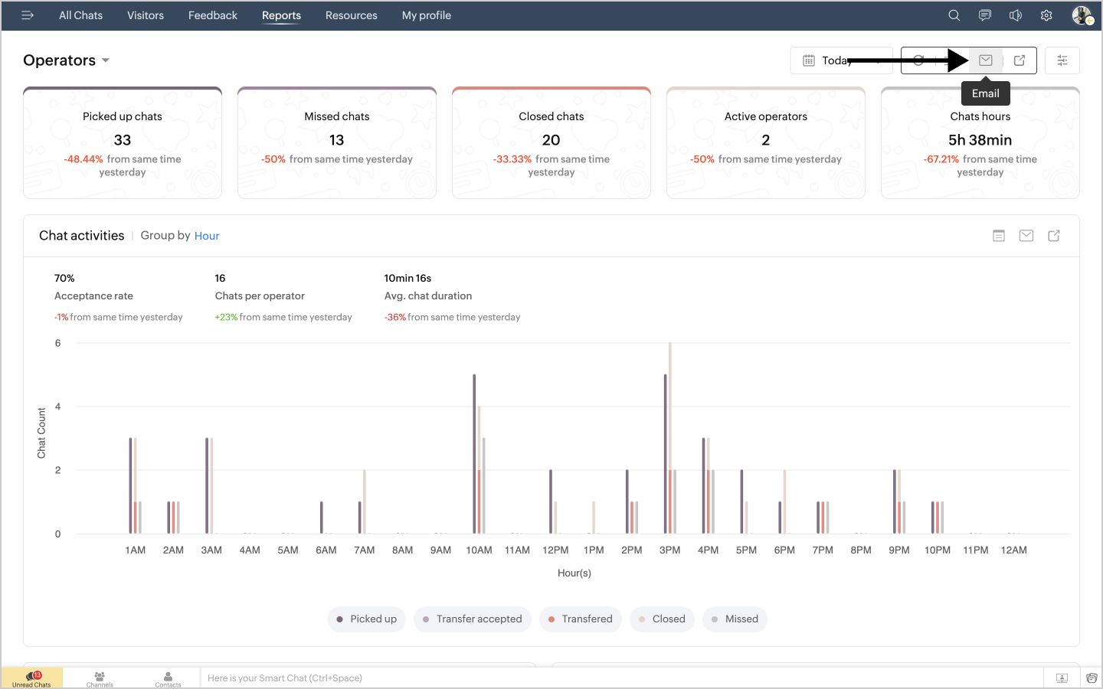
Task: Open search with the magnifier icon
Action: (x=954, y=15)
